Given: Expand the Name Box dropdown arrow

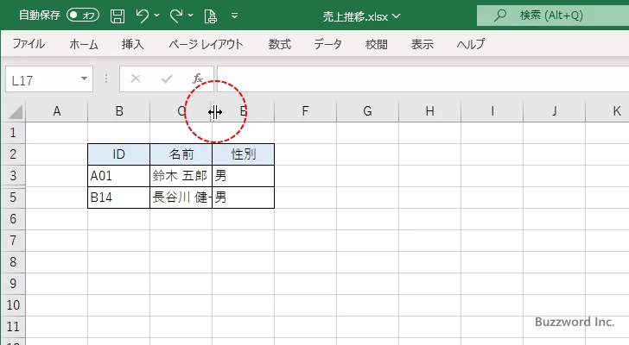Looking at the screenshot, I should (x=84, y=78).
